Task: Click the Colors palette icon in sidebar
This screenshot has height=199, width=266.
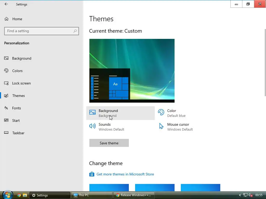Action: click(x=6, y=70)
